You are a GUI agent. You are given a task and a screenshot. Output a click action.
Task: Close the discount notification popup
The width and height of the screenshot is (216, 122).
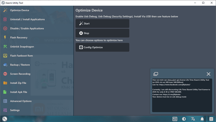[208, 74]
